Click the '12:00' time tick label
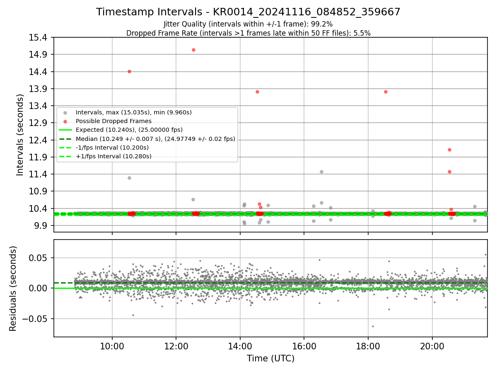 (x=176, y=346)
